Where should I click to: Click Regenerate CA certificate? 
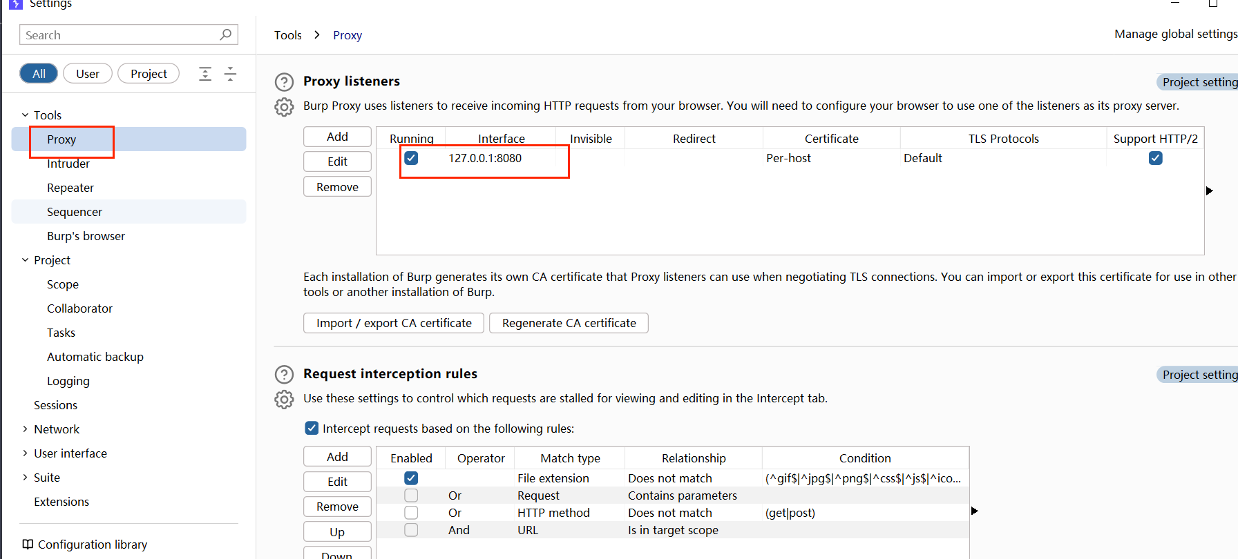pyautogui.click(x=569, y=323)
